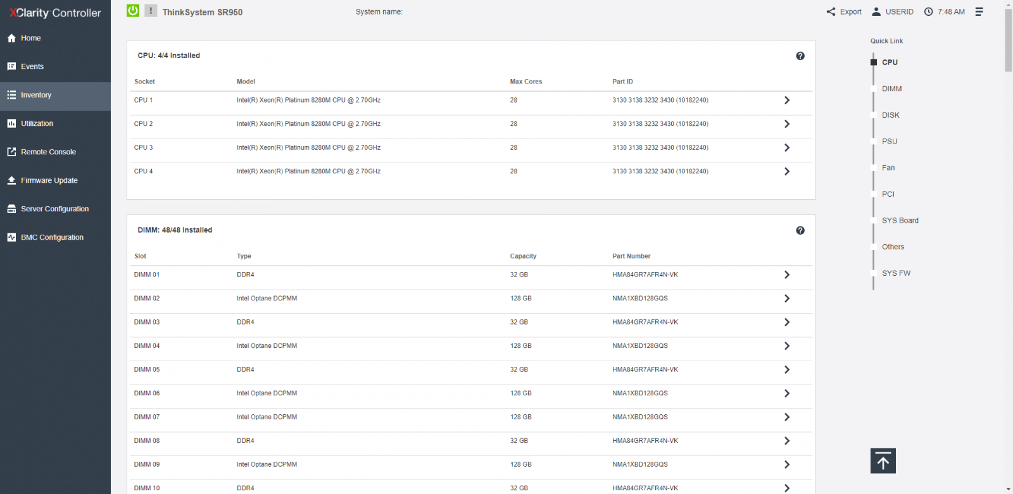Select Inventory in the sidebar
This screenshot has width=1013, height=494.
[x=55, y=95]
